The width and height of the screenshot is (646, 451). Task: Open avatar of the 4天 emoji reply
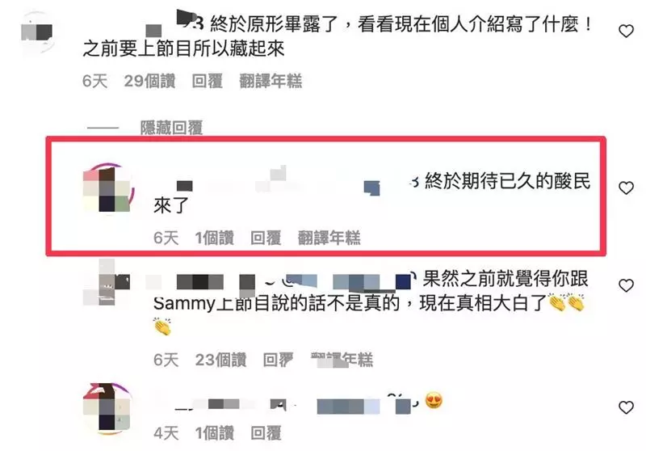(108, 408)
